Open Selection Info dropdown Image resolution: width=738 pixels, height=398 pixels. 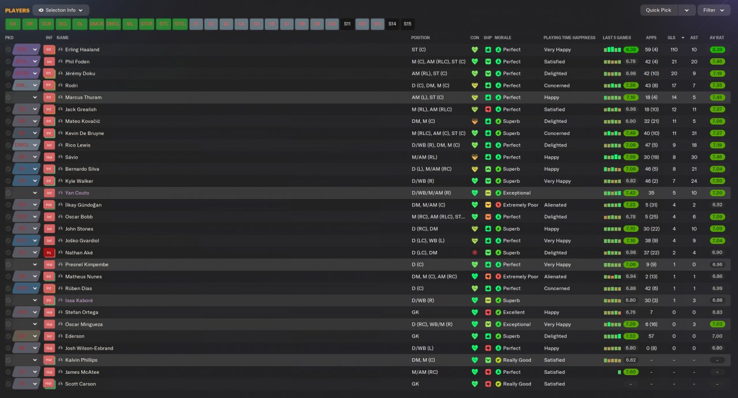pyautogui.click(x=61, y=10)
